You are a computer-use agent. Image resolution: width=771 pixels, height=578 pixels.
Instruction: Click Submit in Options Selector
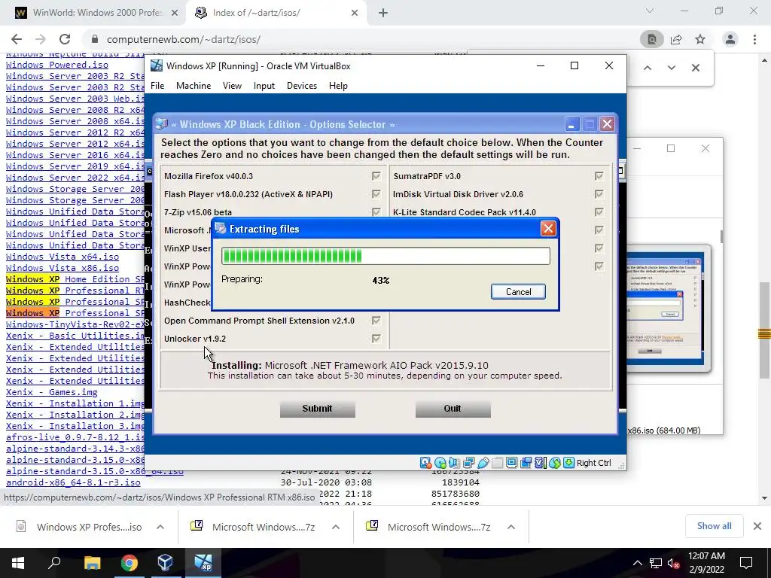[x=317, y=409]
